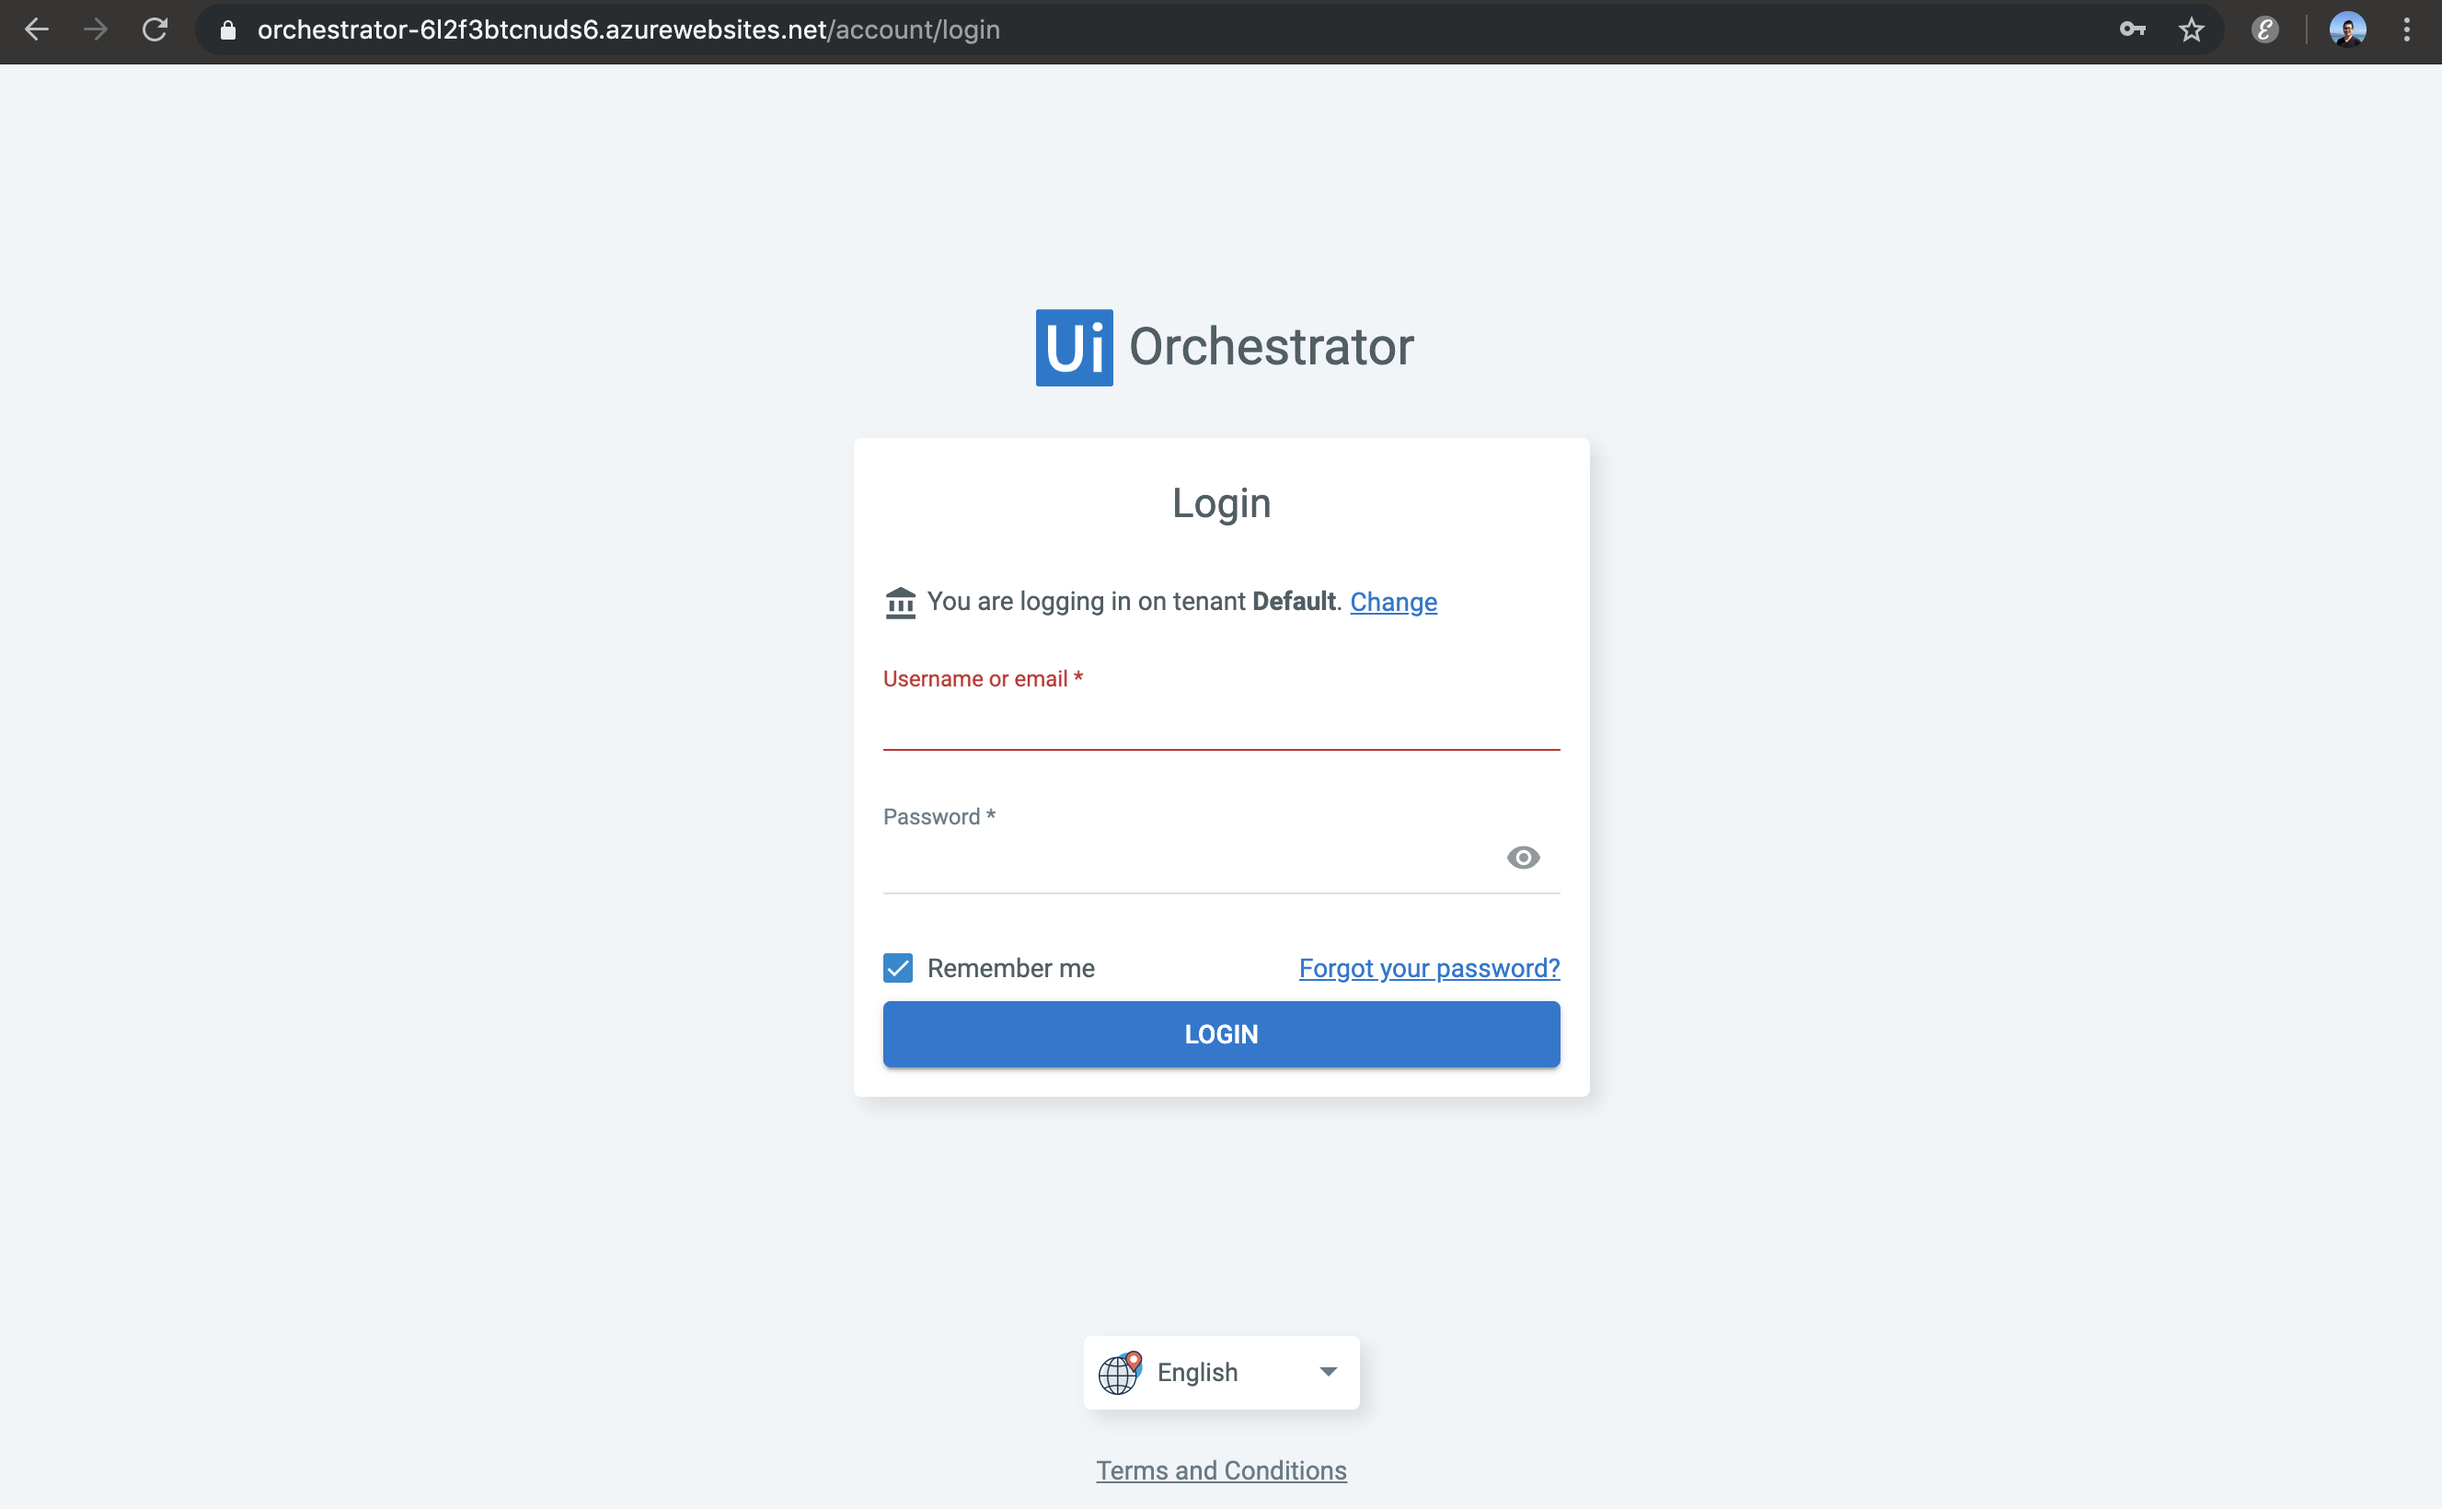Image resolution: width=2442 pixels, height=1509 pixels.
Task: Go back using the browser back arrow
Action: [37, 30]
